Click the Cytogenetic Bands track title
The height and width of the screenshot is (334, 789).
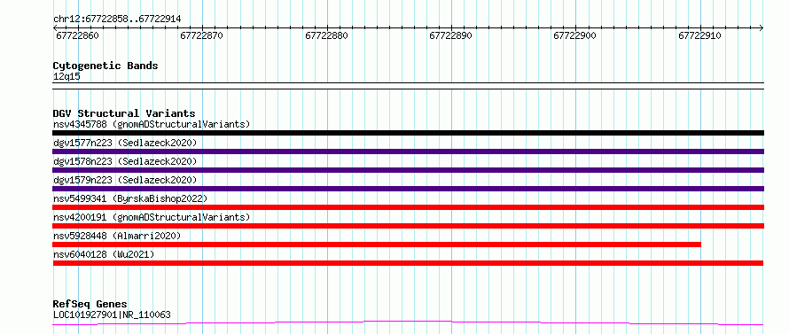pos(105,66)
